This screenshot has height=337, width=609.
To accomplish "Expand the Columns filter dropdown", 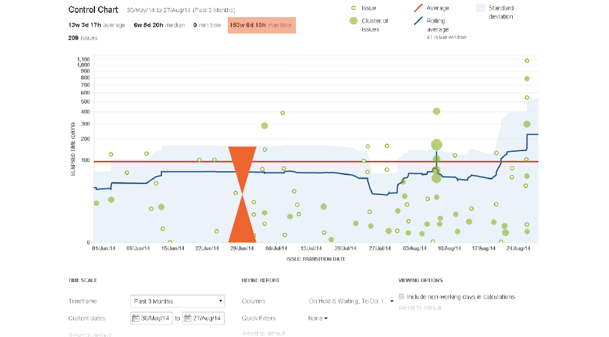I will tap(351, 301).
